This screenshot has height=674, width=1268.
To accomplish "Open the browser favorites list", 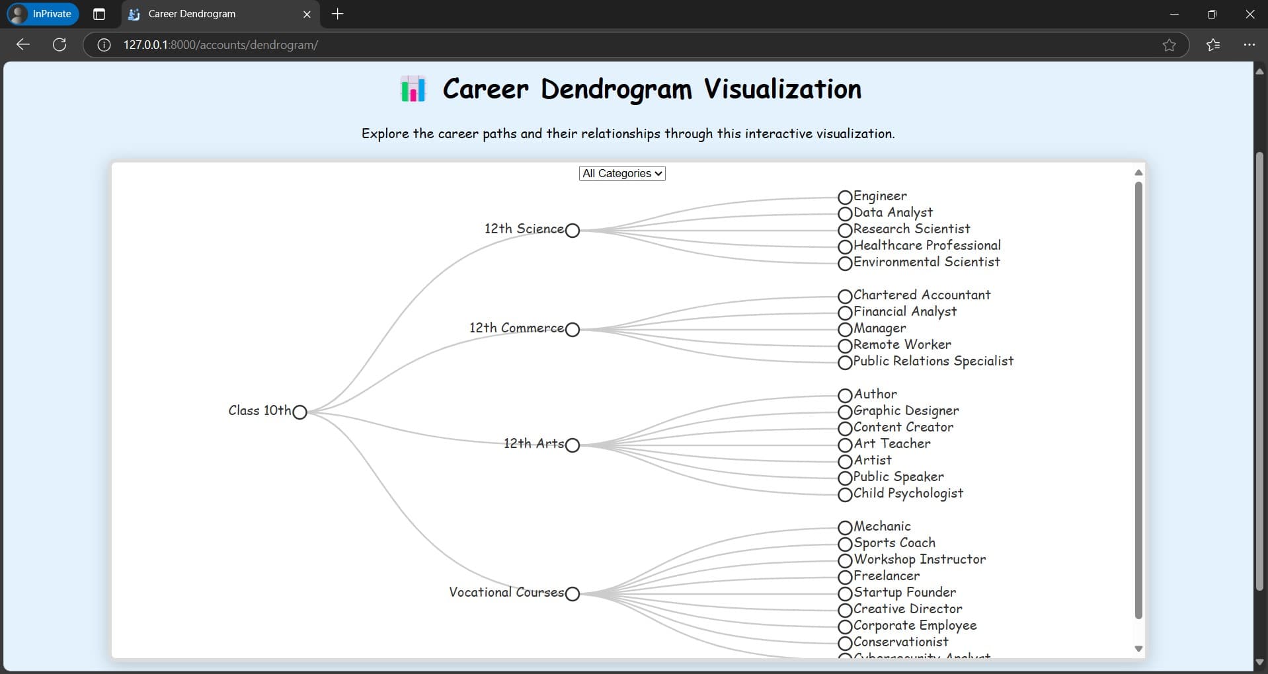I will pos(1213,45).
